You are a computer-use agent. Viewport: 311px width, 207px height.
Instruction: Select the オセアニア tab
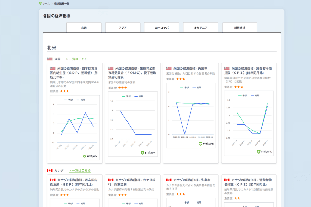(x=201, y=28)
